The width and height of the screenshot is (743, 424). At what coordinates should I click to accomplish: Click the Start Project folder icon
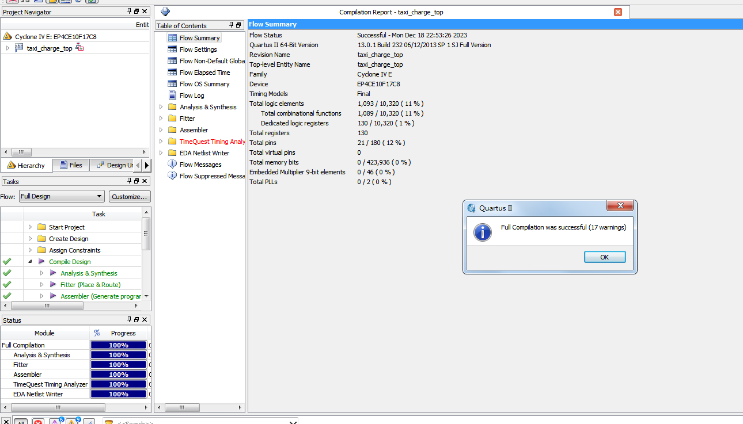click(x=41, y=227)
